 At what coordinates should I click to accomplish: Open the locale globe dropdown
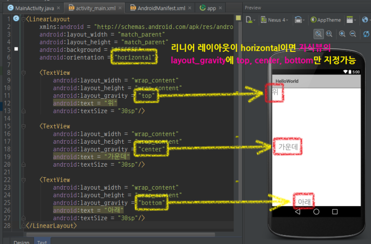[x=366, y=20]
